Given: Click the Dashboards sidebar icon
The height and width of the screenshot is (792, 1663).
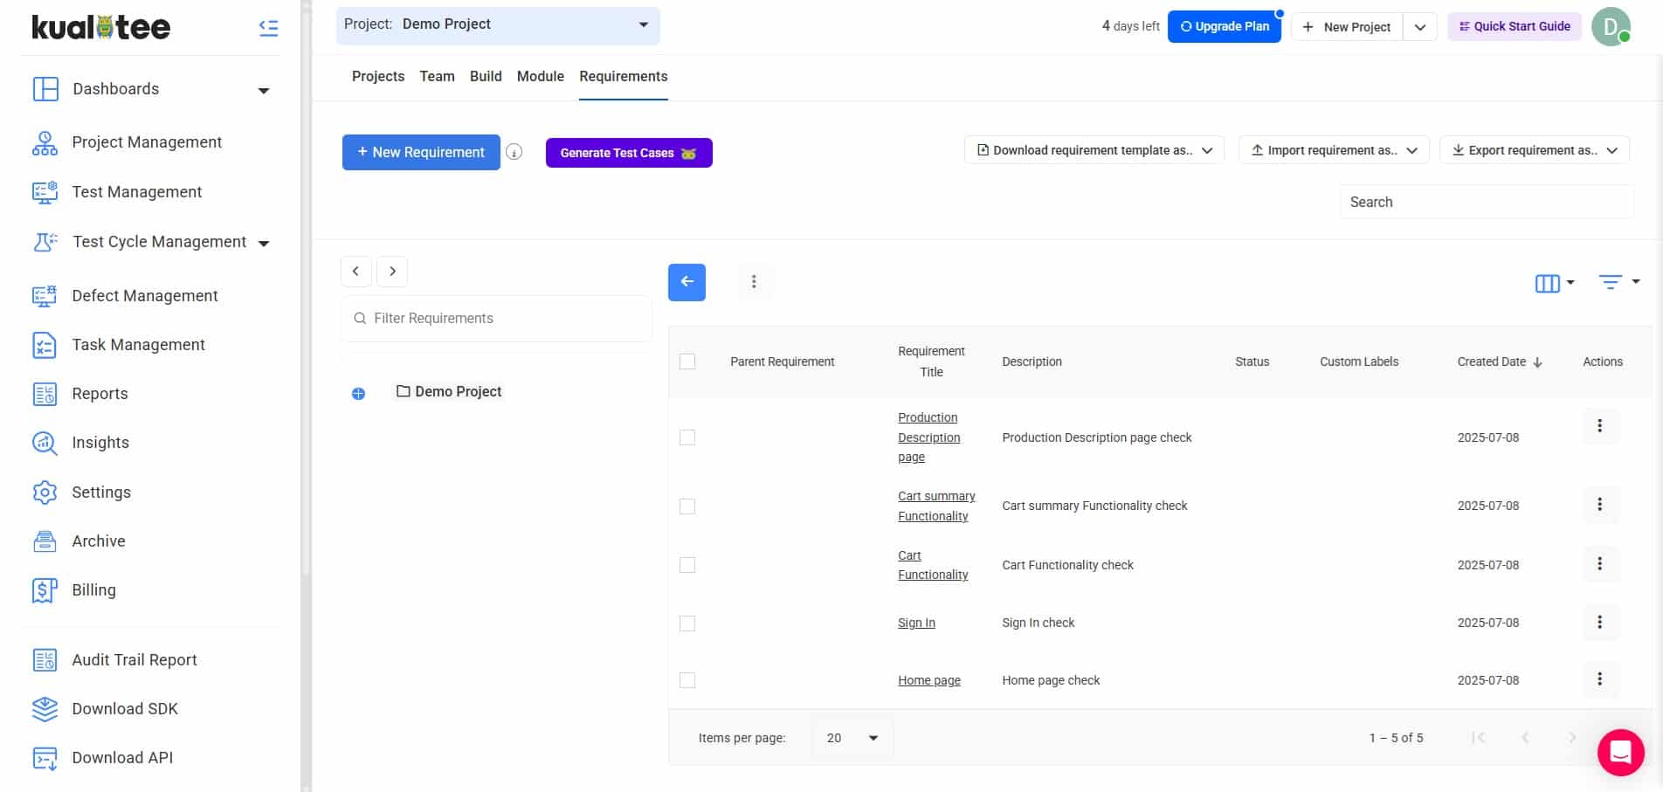Looking at the screenshot, I should pyautogui.click(x=45, y=89).
